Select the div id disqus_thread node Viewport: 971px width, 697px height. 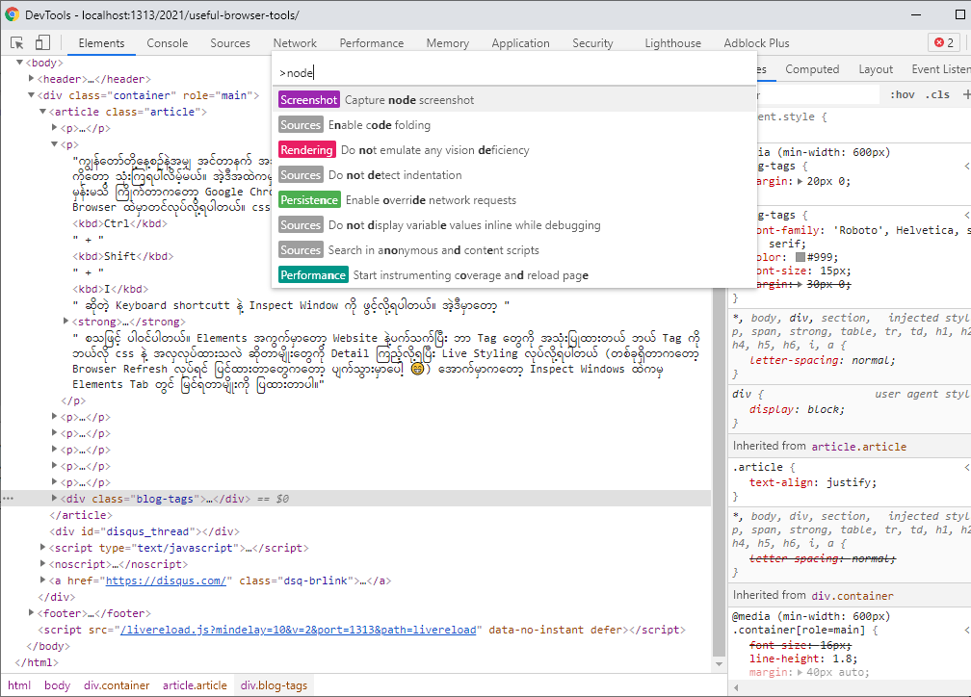(144, 531)
